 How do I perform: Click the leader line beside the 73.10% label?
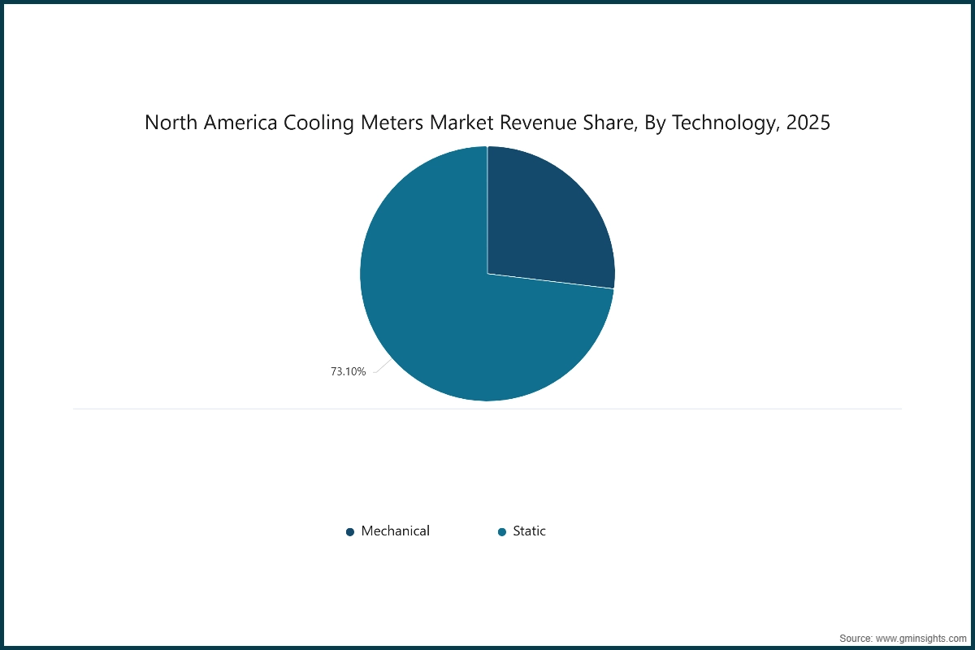coord(378,368)
